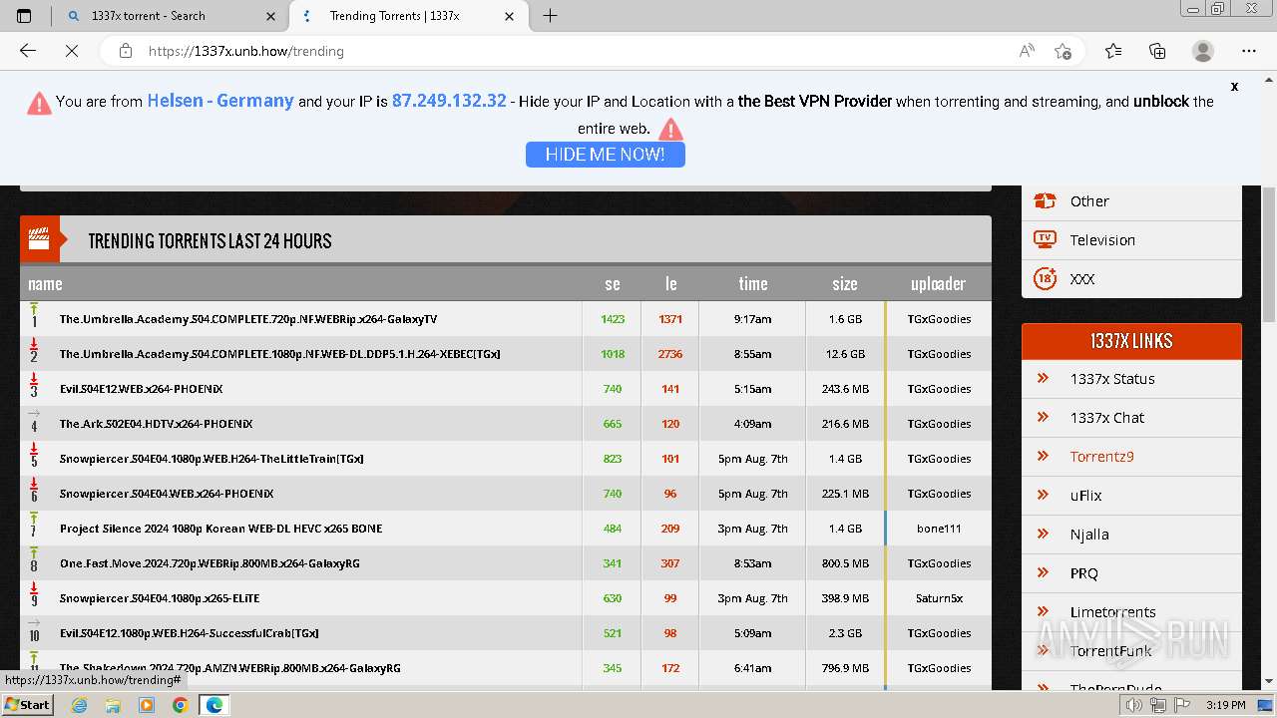The width and height of the screenshot is (1277, 718).
Task: Open uploader bone111 profile
Action: (939, 529)
